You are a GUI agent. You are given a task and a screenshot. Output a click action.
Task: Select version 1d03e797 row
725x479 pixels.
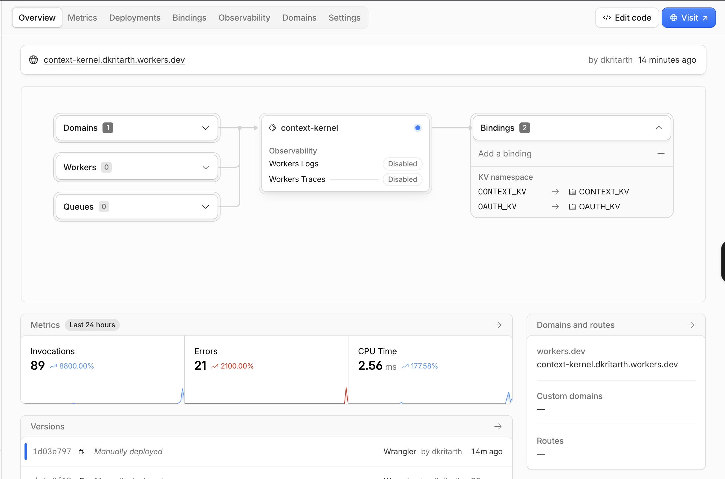(x=267, y=452)
